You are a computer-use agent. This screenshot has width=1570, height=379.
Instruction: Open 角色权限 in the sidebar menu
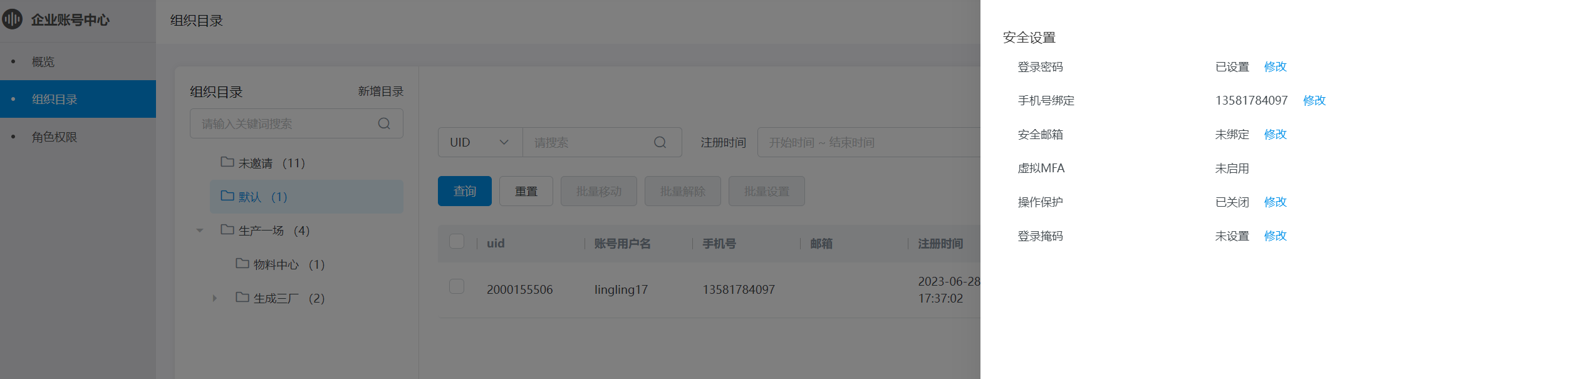click(78, 137)
